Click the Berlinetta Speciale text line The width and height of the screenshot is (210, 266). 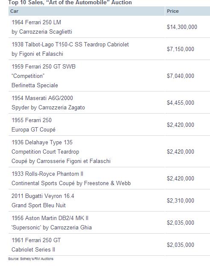click(35, 85)
